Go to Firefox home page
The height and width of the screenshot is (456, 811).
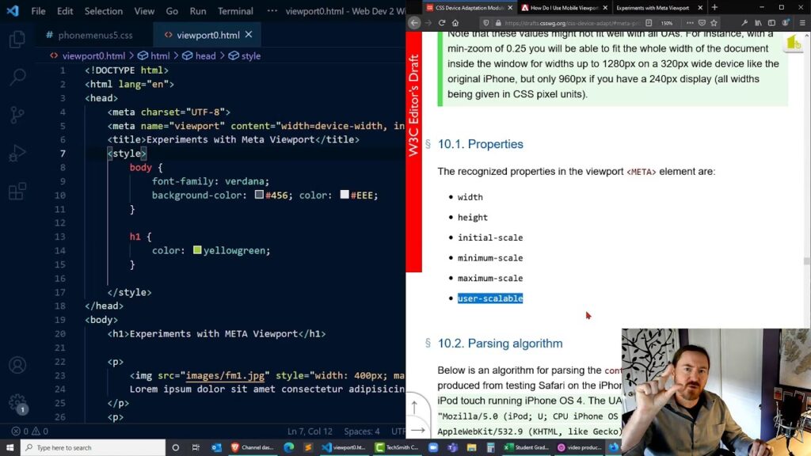click(x=455, y=23)
